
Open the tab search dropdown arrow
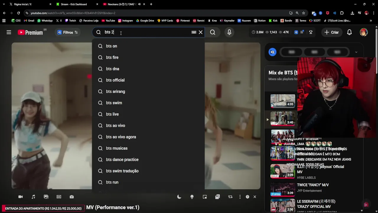click(x=4, y=4)
